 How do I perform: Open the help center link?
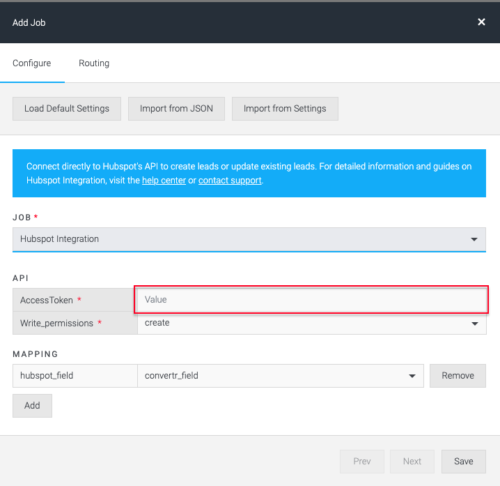(x=164, y=181)
